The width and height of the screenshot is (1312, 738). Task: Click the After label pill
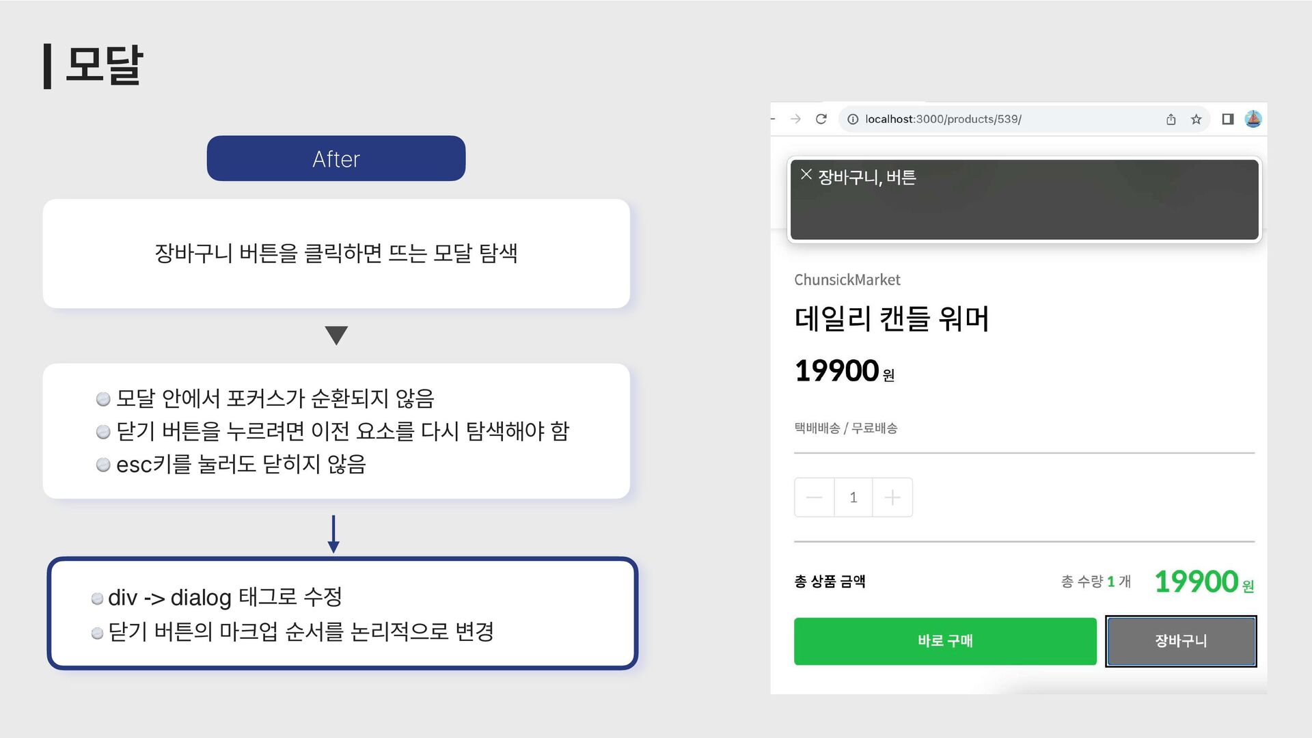(x=336, y=159)
